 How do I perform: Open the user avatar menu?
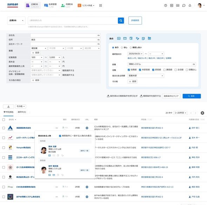coord(201,5)
